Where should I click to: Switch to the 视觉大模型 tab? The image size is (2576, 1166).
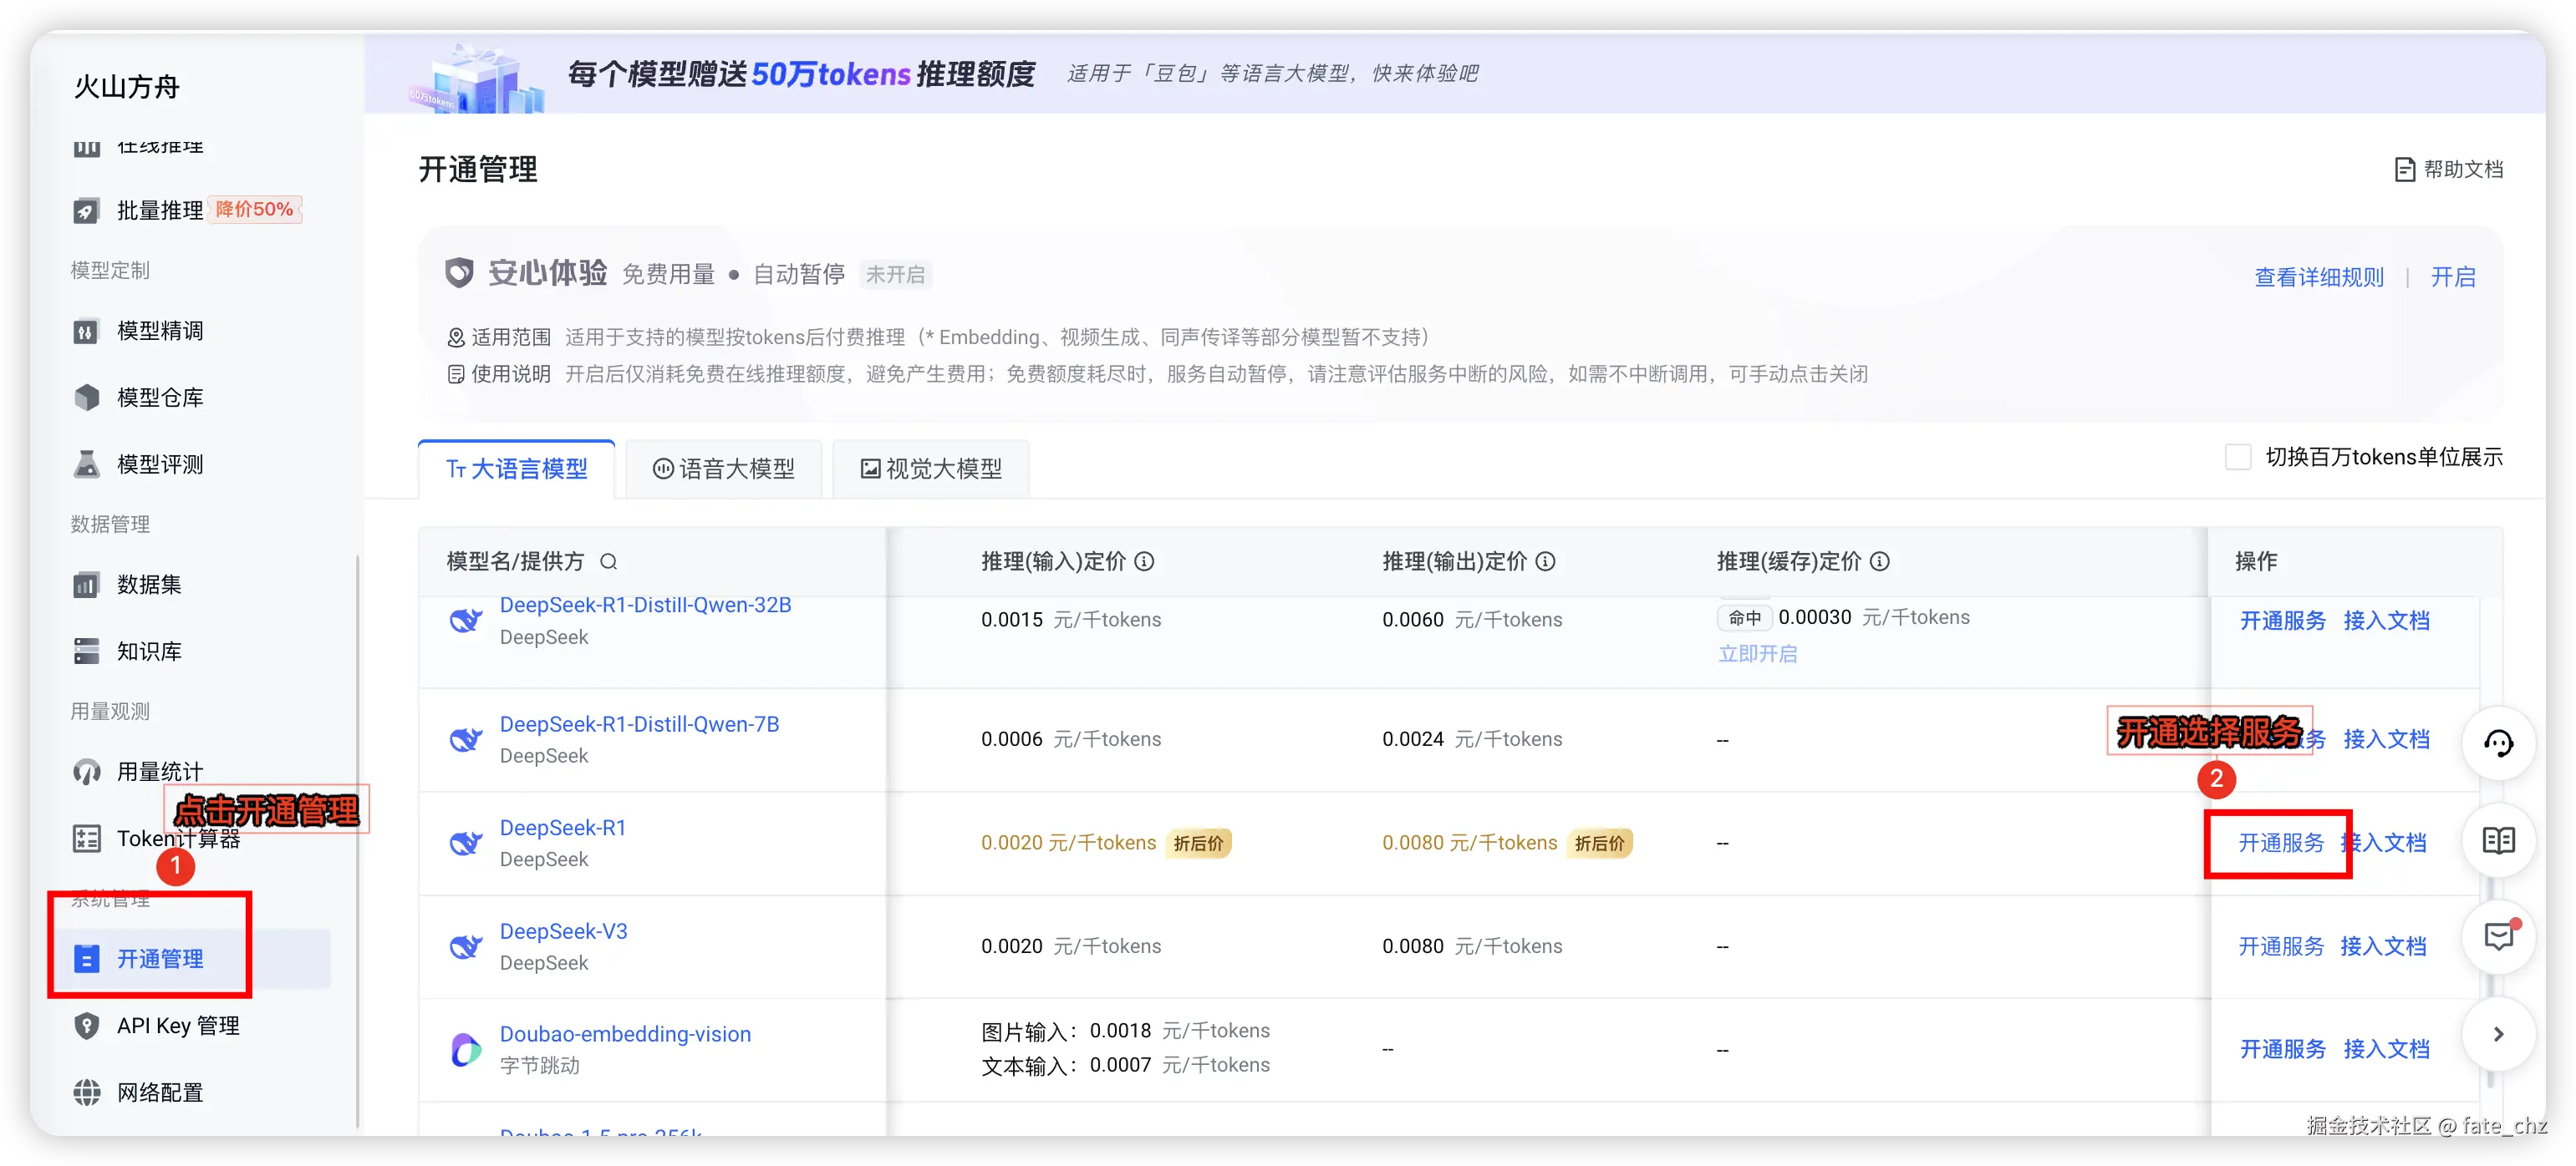pos(931,469)
